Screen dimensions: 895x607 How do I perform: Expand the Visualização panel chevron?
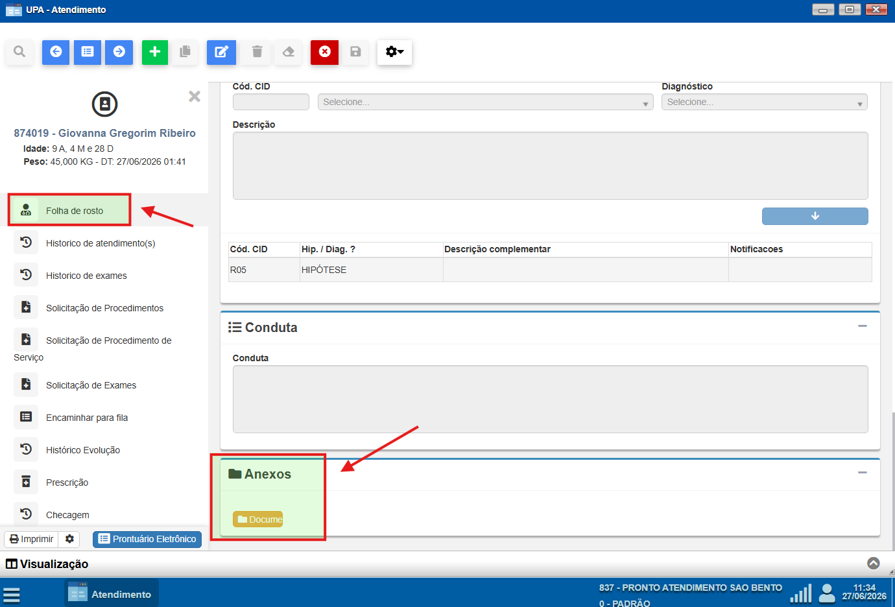coord(874,563)
